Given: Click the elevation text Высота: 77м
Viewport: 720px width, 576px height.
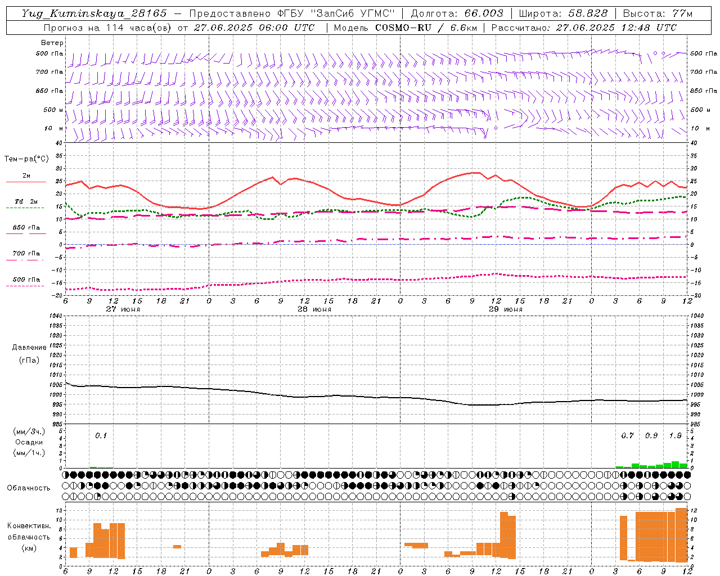Looking at the screenshot, I should [x=658, y=13].
